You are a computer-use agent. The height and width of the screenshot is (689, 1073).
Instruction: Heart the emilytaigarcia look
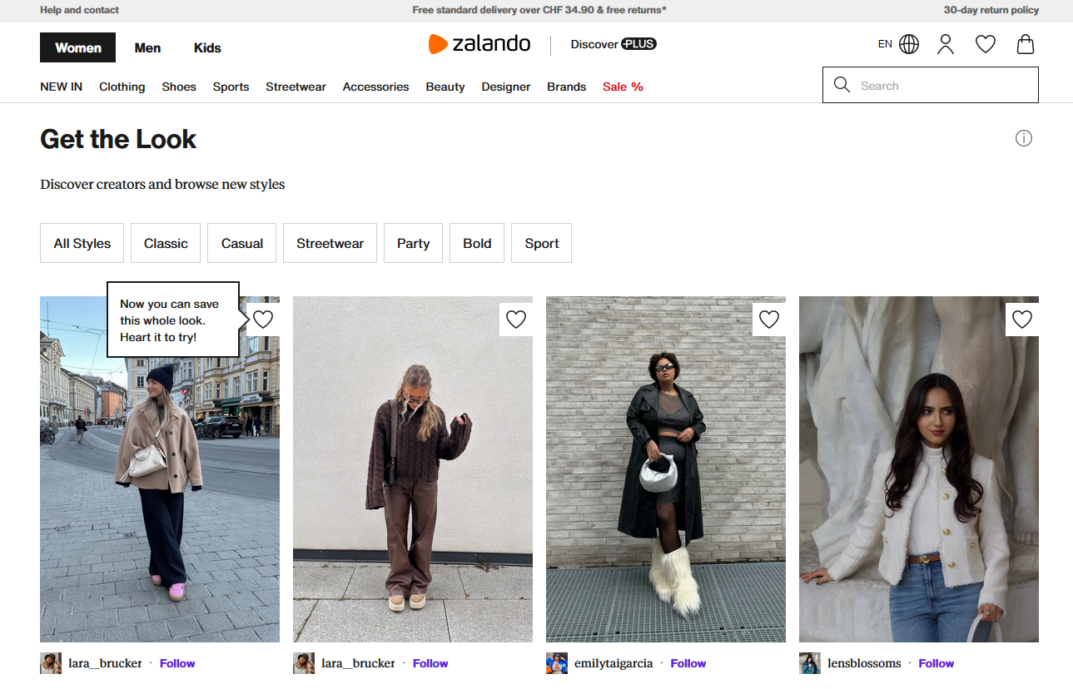pos(769,320)
